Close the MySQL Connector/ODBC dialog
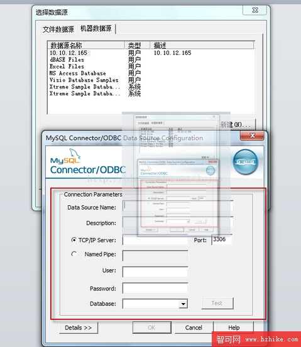This screenshot has width=301, height=347. coord(252,136)
